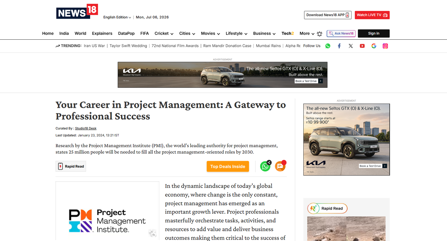The image size is (447, 241).
Task: Click the Top Deals Inside button
Action: [228, 166]
